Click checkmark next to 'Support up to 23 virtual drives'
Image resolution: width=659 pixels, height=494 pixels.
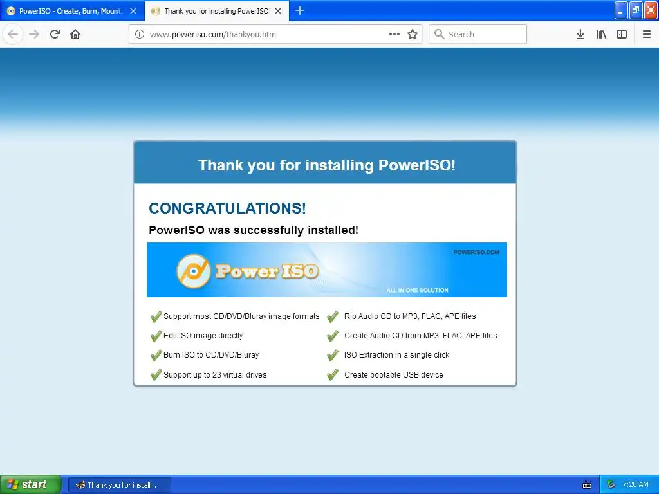pyautogui.click(x=156, y=374)
